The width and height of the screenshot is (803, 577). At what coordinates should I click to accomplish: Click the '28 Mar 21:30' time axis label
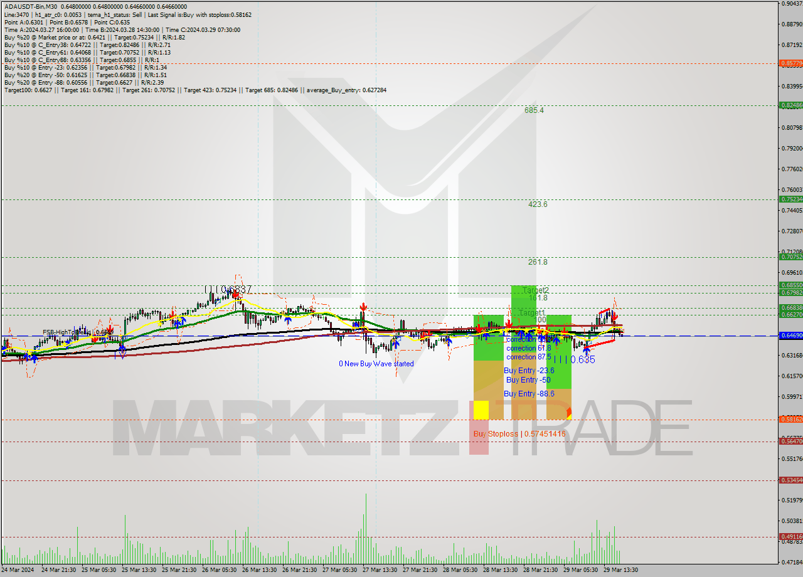tap(541, 570)
